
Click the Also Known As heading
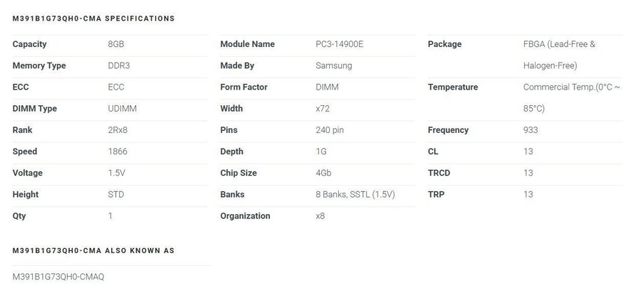click(93, 250)
